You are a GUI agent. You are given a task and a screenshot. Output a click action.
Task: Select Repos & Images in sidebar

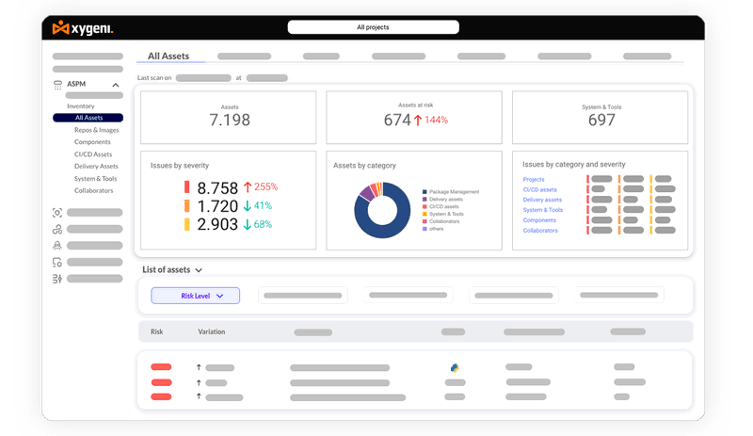[97, 130]
